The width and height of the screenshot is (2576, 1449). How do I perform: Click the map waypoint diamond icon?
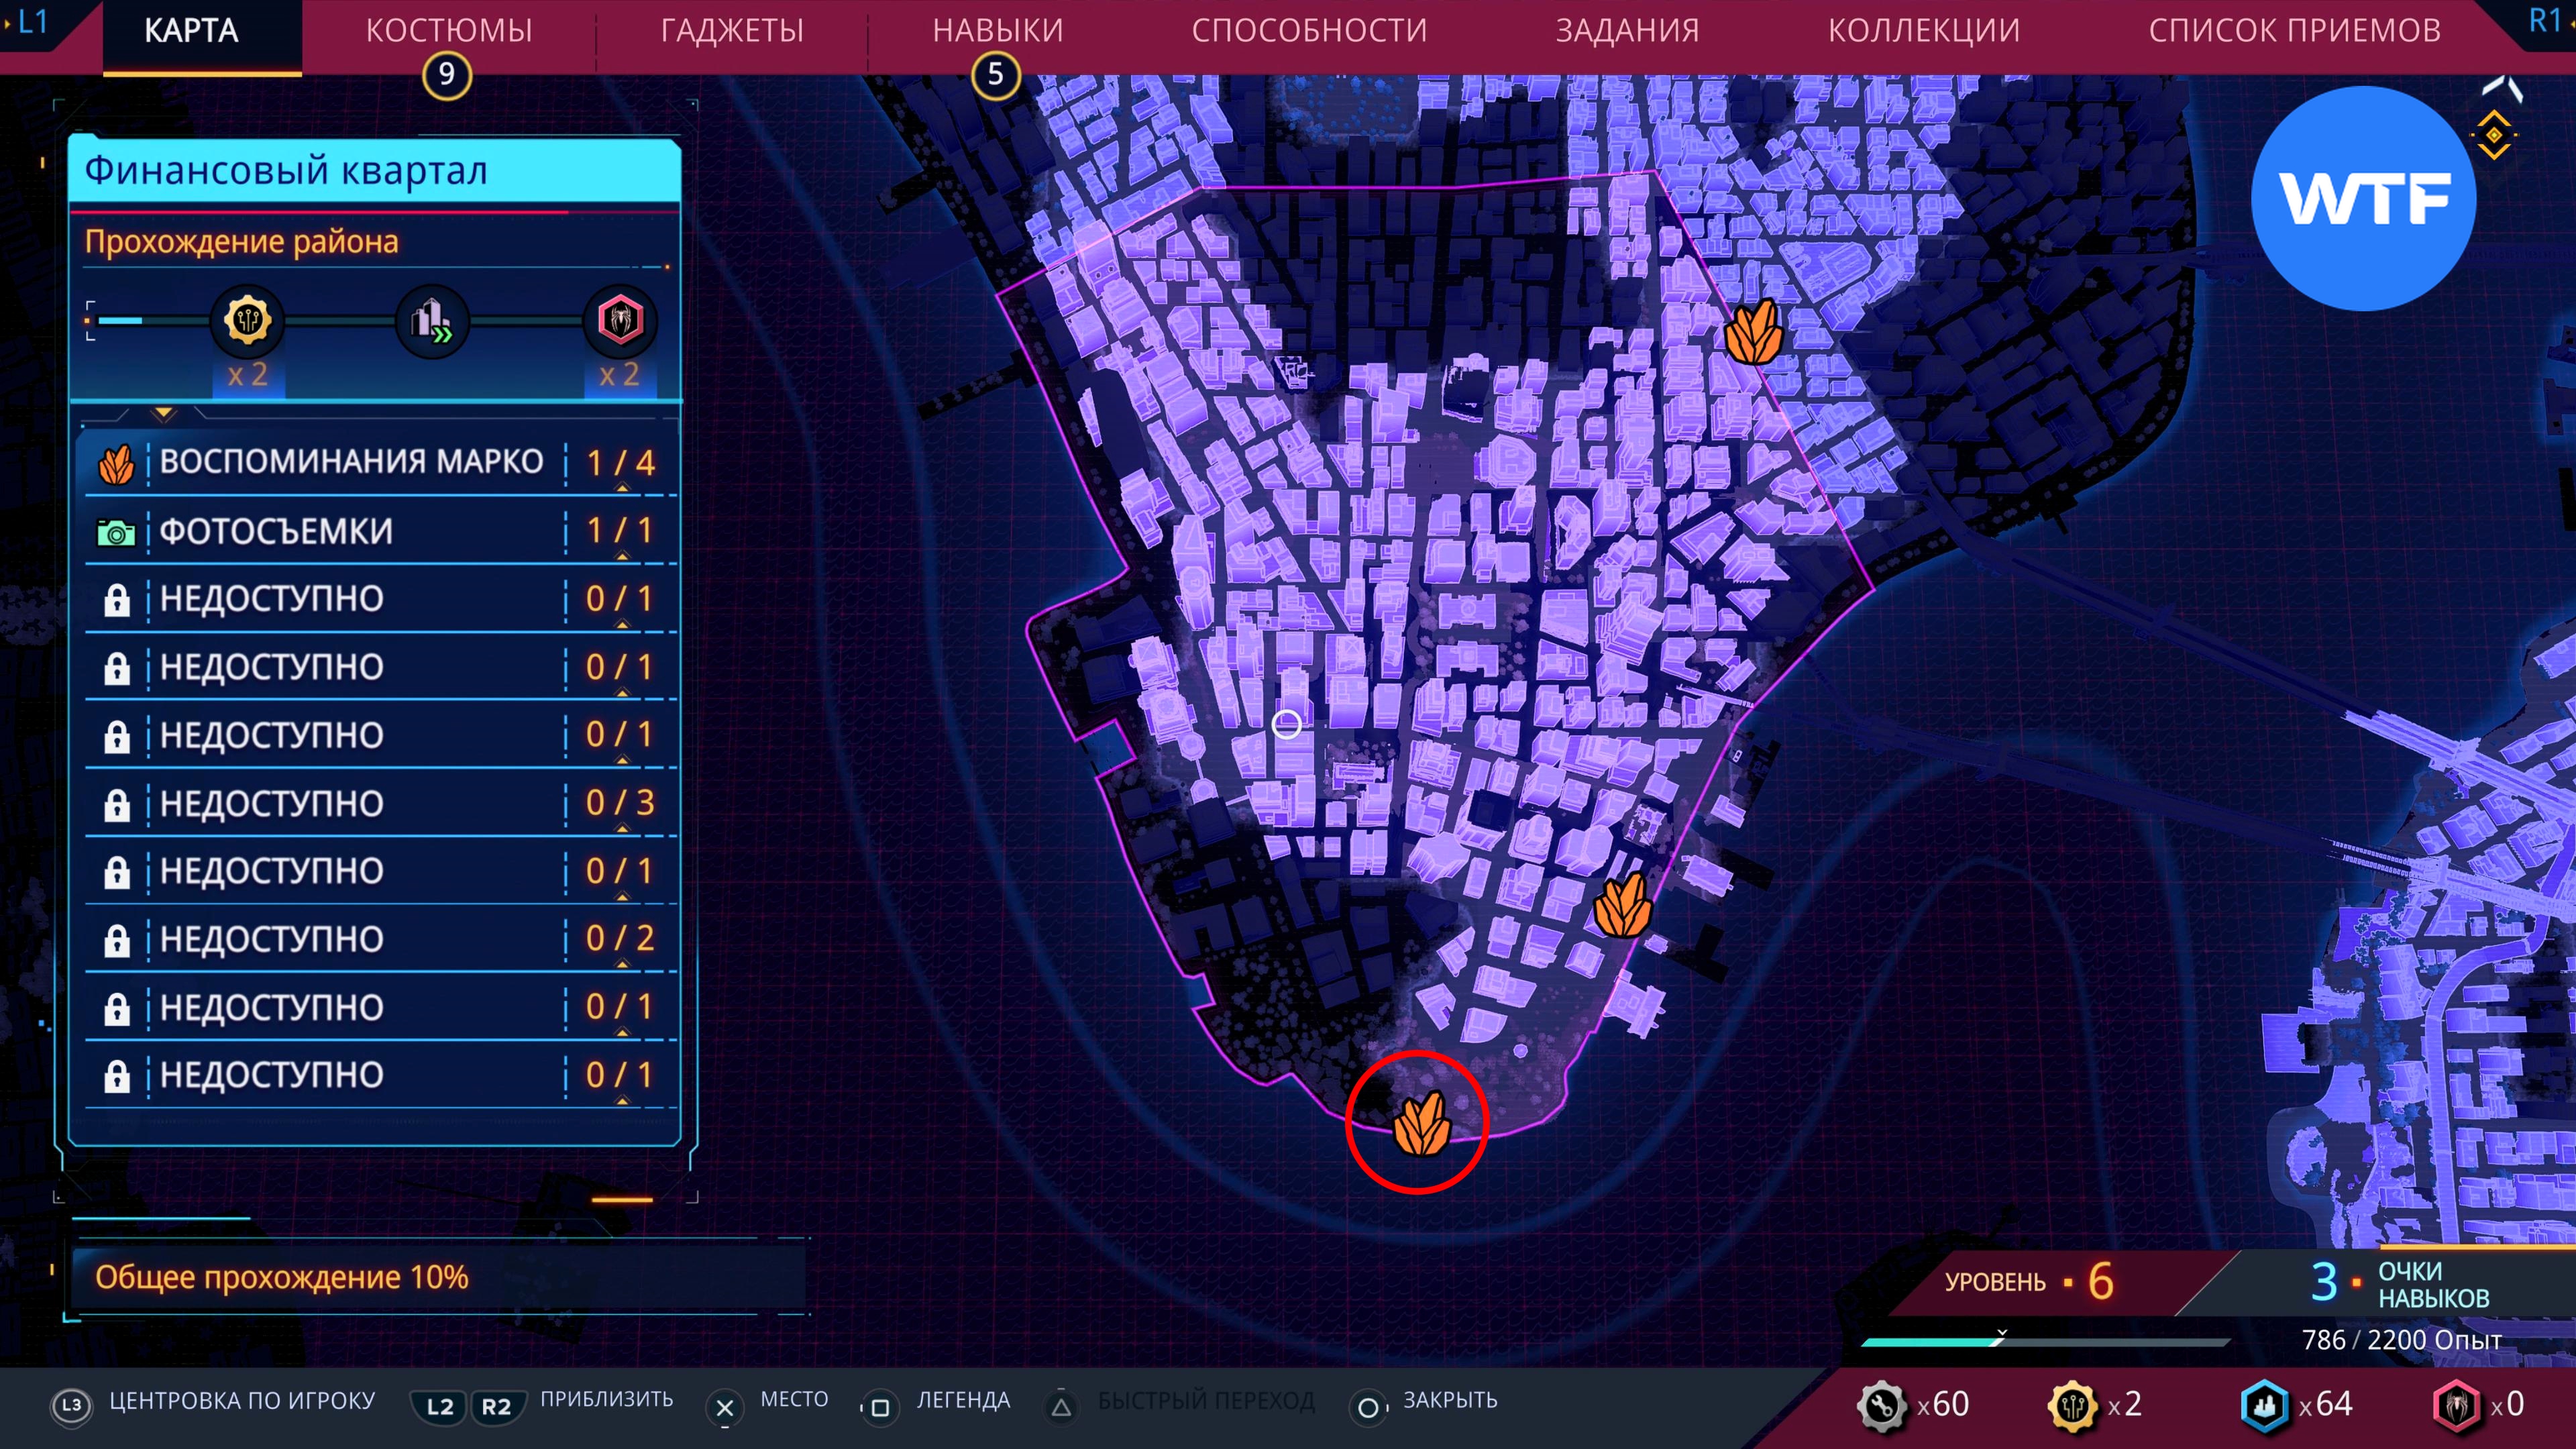[x=2494, y=135]
